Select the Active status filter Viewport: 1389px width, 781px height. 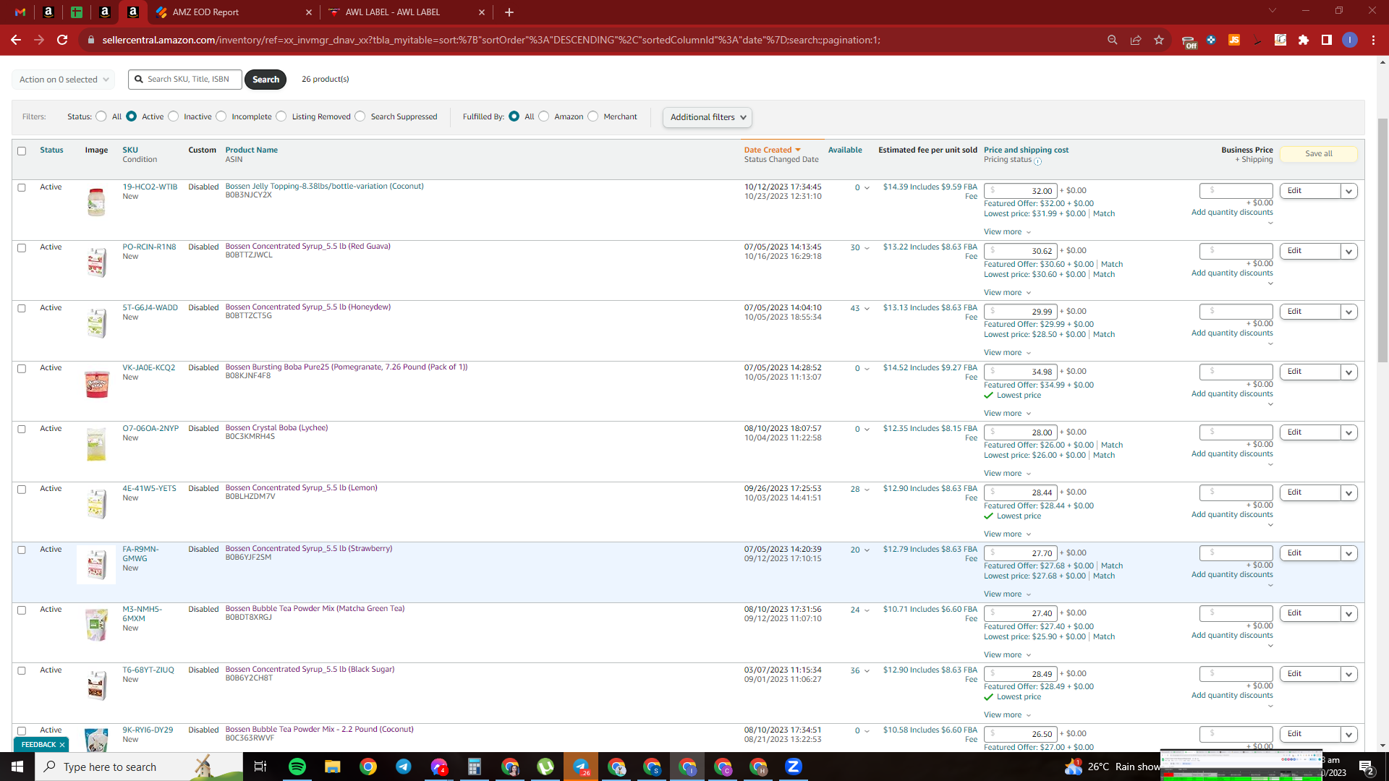[x=132, y=116]
